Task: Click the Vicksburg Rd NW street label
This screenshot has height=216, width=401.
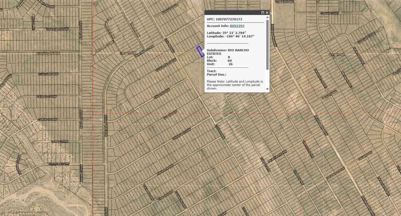Action: pyautogui.click(x=48, y=54)
